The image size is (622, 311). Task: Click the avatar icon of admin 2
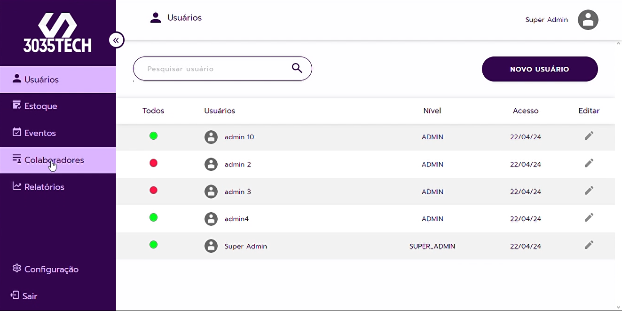(x=211, y=164)
